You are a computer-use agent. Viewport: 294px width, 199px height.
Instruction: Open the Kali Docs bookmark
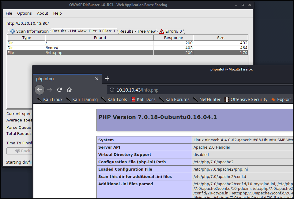[143, 99]
